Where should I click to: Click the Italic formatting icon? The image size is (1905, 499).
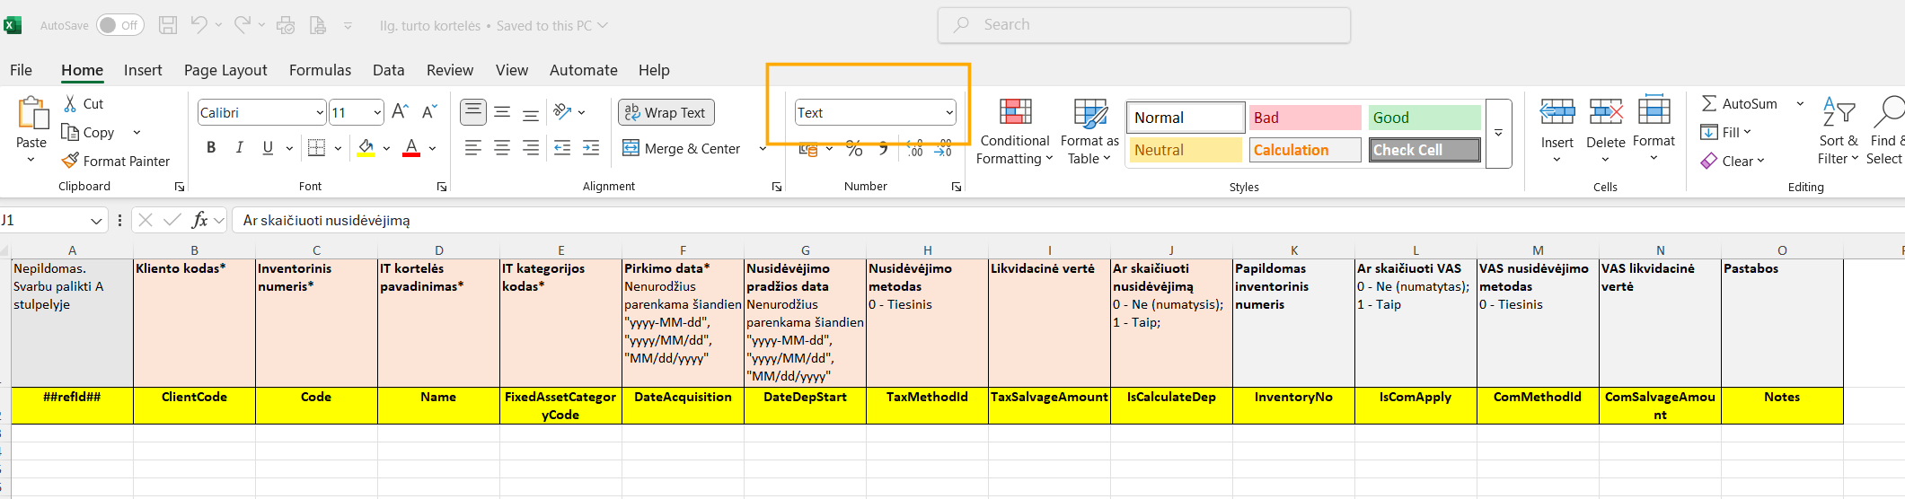pyautogui.click(x=239, y=148)
